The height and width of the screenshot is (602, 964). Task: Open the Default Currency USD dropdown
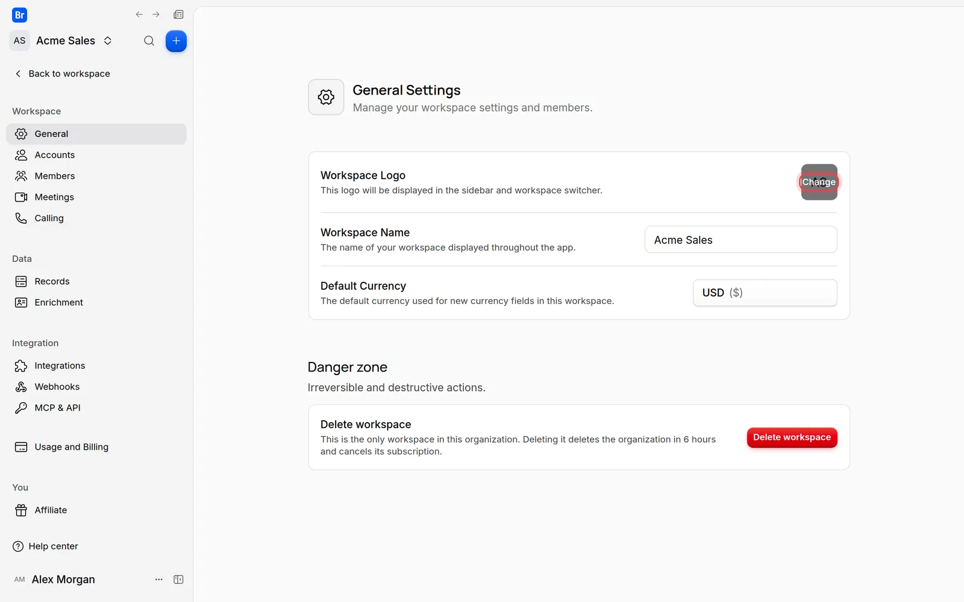pos(765,293)
